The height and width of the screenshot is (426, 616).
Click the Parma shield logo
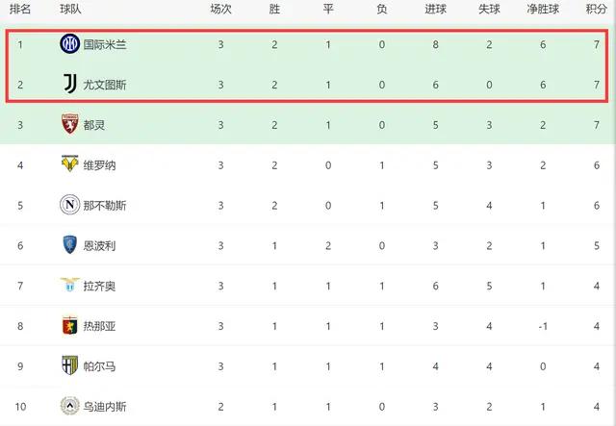(70, 365)
